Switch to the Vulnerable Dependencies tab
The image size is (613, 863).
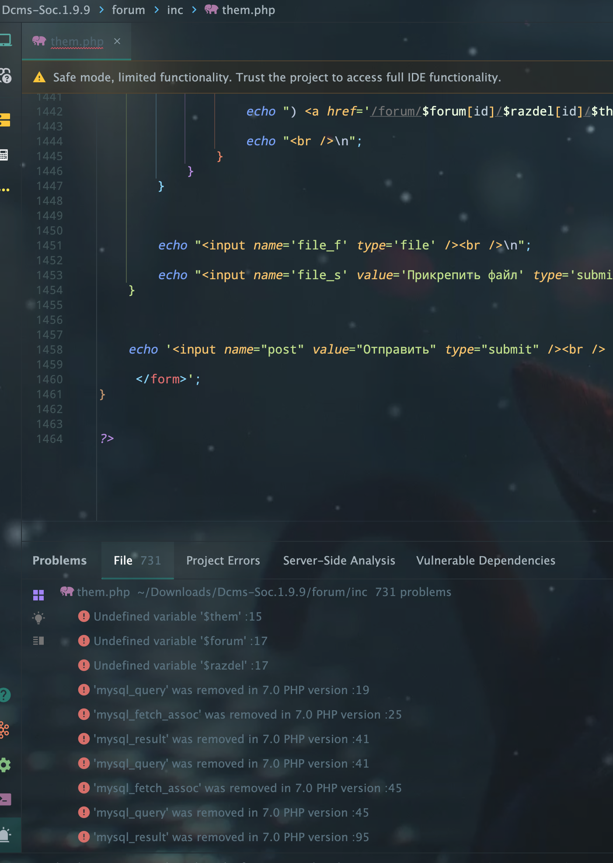(485, 561)
